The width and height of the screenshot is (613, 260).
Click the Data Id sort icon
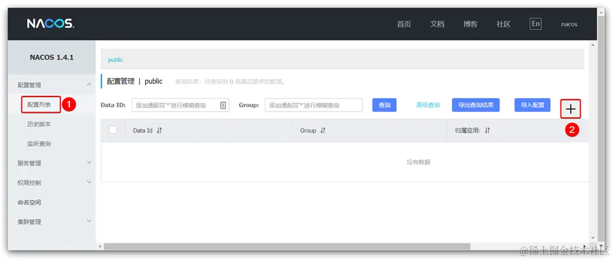159,131
